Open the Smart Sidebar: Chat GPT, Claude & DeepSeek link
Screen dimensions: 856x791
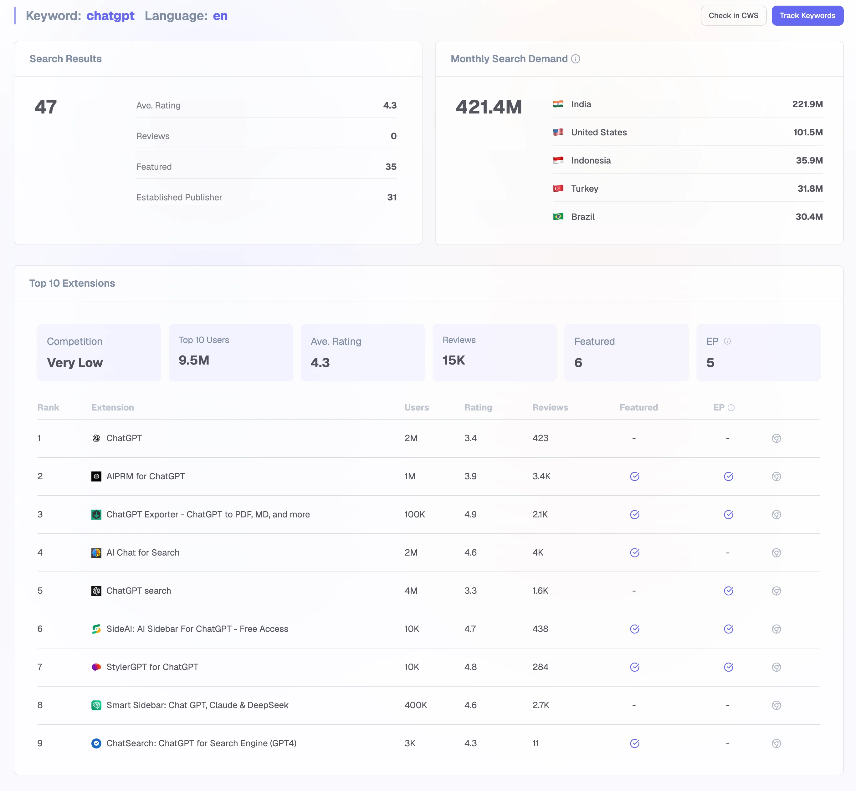197,705
